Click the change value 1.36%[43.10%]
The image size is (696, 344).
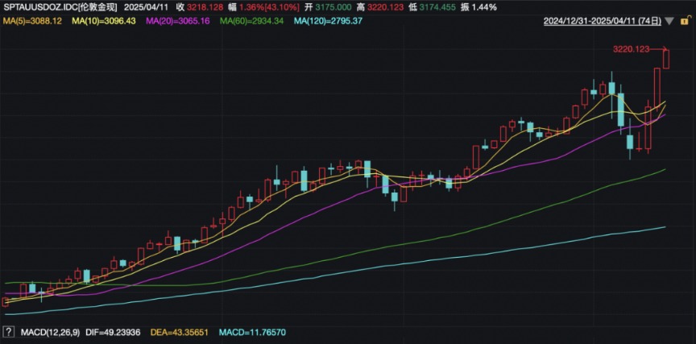269,7
